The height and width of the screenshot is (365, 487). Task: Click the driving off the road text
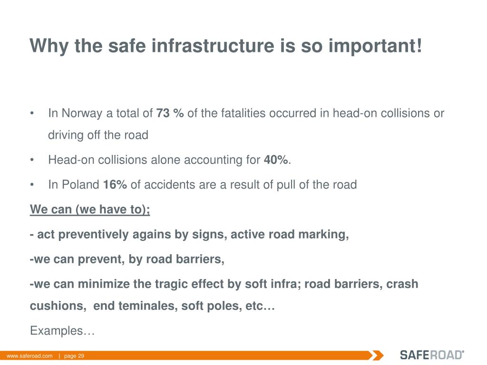pos(98,135)
